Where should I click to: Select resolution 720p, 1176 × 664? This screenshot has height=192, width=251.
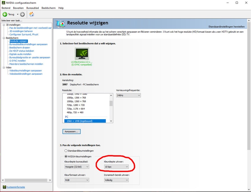76,109
